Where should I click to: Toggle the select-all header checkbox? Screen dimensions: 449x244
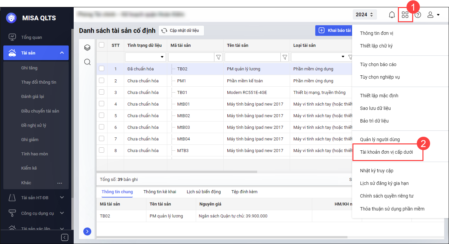102,45
